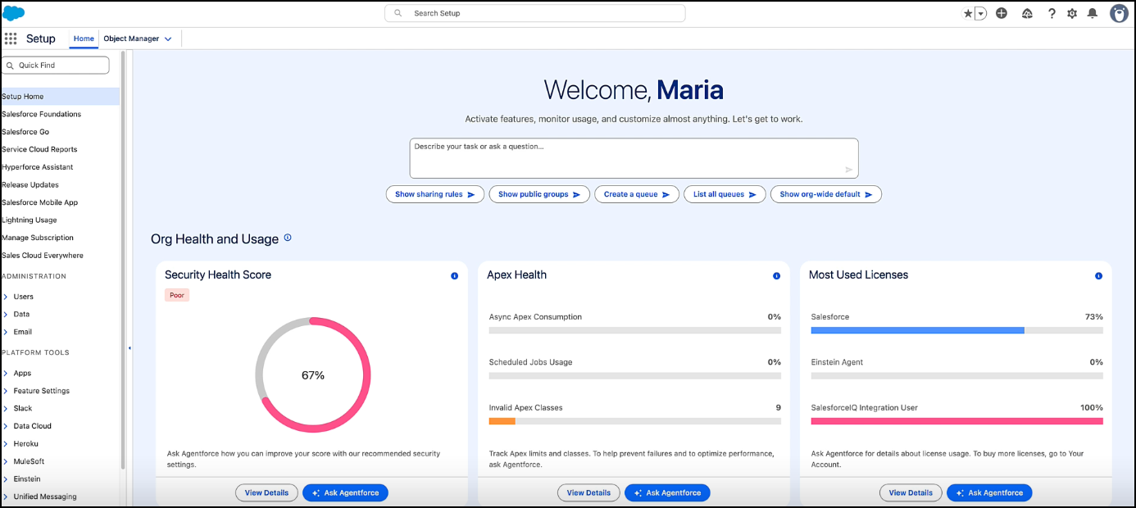Image resolution: width=1136 pixels, height=508 pixels.
Task: Expand the Einstein tree node
Action: pyautogui.click(x=6, y=479)
